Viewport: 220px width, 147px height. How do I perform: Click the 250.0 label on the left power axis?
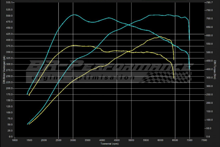click(9, 76)
